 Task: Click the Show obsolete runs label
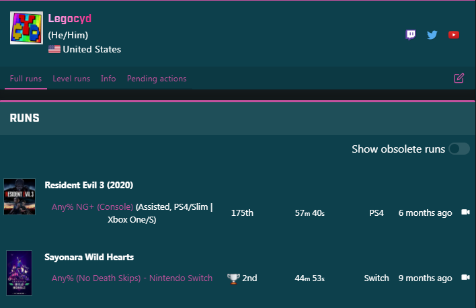[x=398, y=149]
